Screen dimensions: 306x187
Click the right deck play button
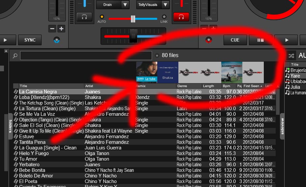point(286,40)
